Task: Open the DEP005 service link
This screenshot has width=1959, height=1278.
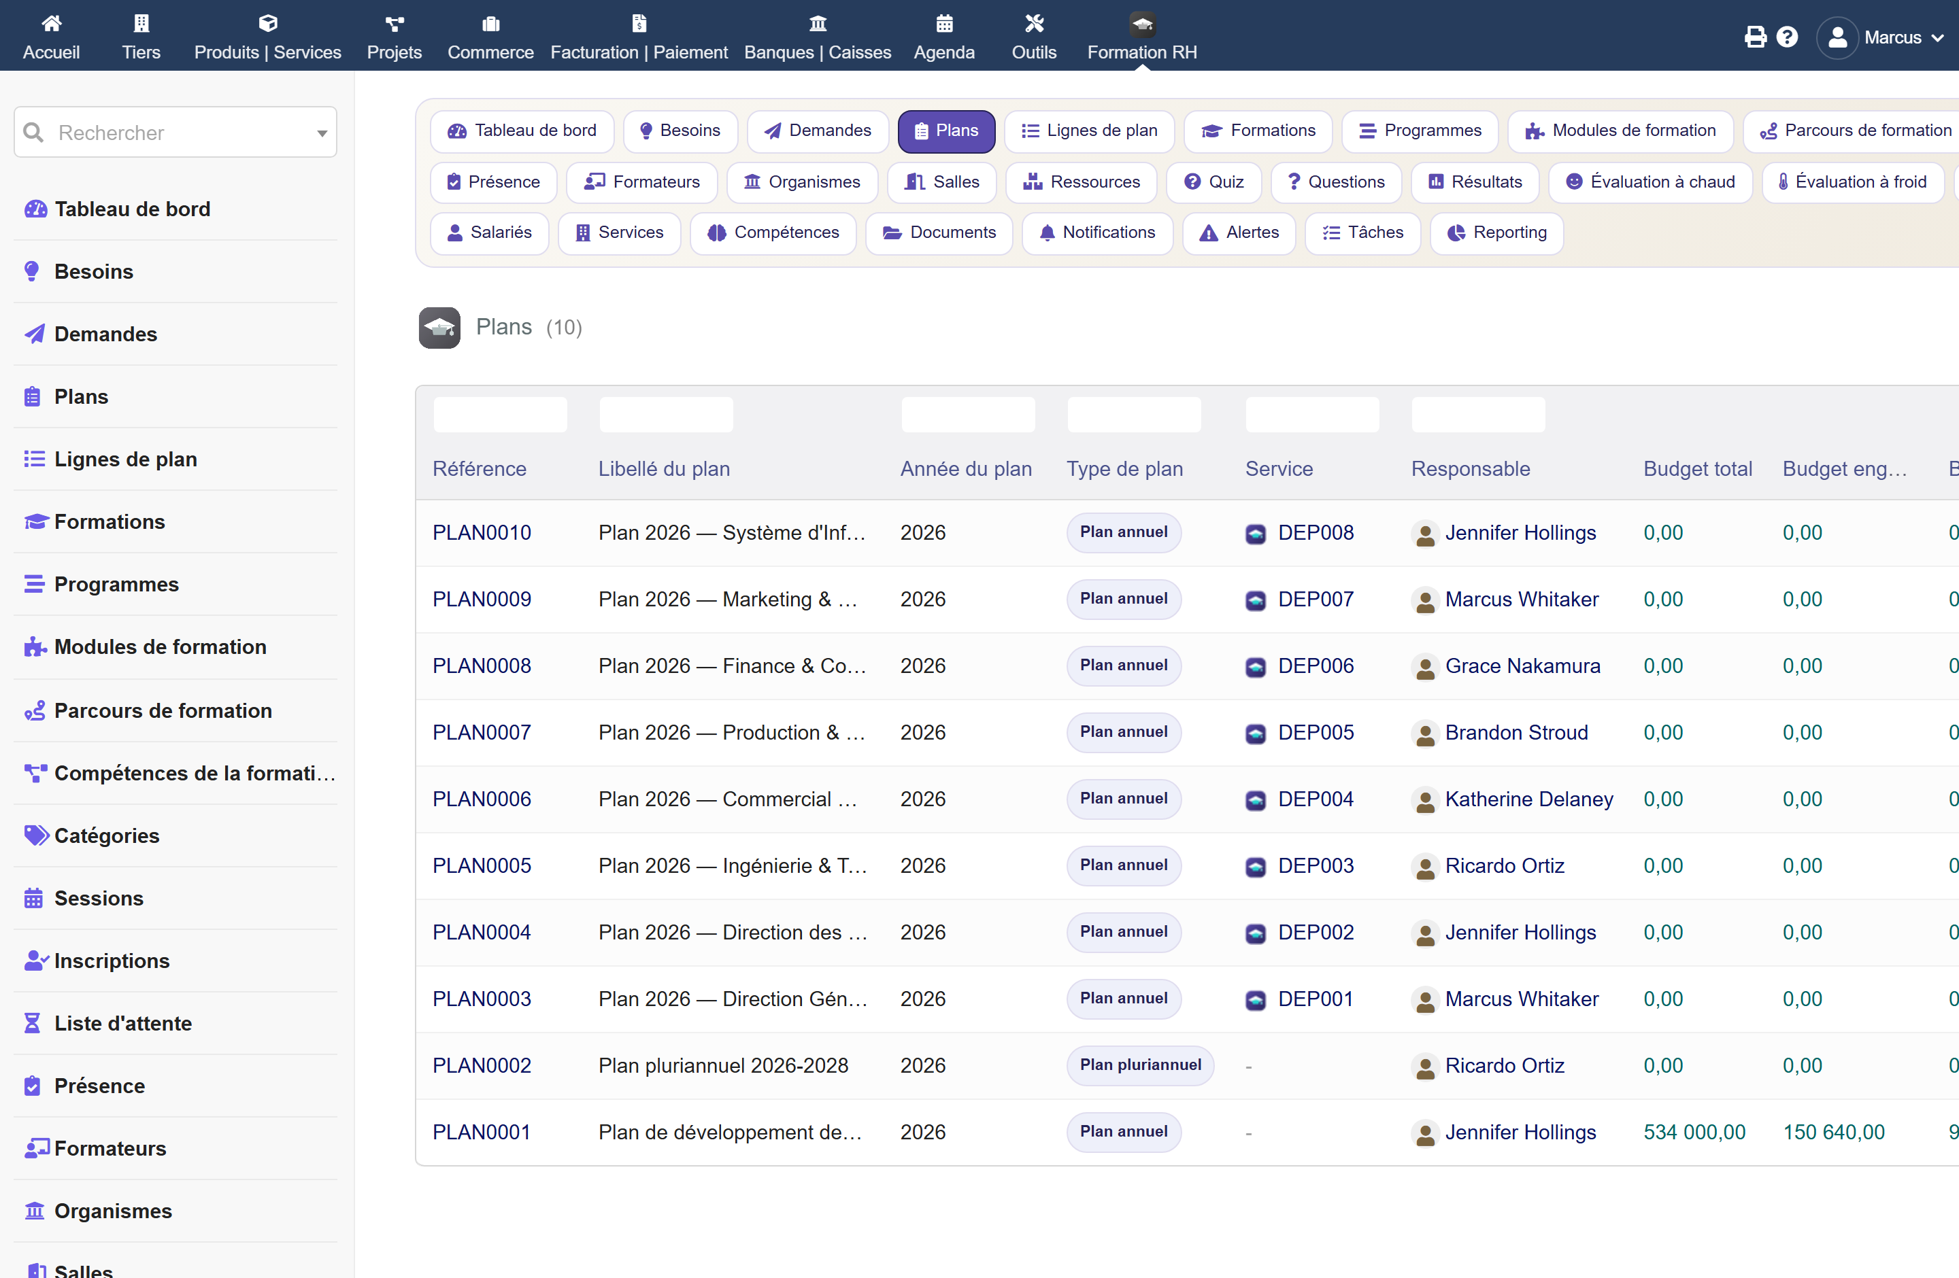Action: (1316, 733)
